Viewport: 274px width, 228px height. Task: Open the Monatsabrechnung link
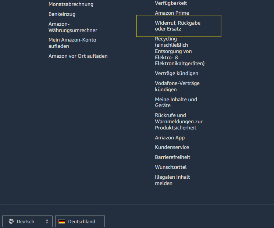(x=71, y=4)
